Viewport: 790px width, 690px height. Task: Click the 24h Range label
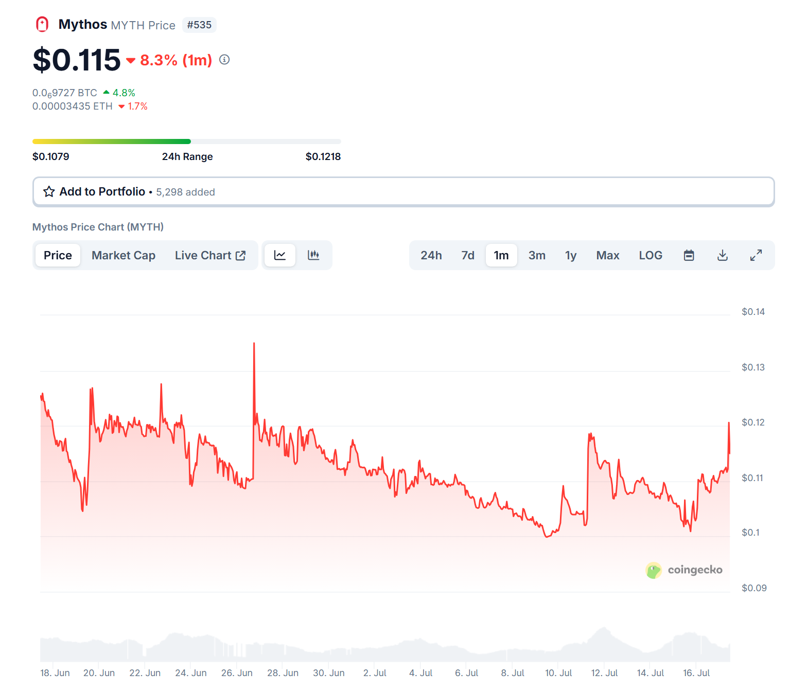[x=187, y=156]
